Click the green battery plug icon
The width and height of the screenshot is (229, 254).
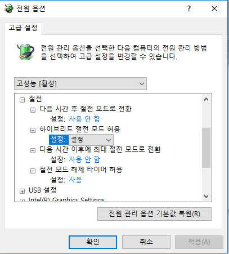tap(25, 52)
